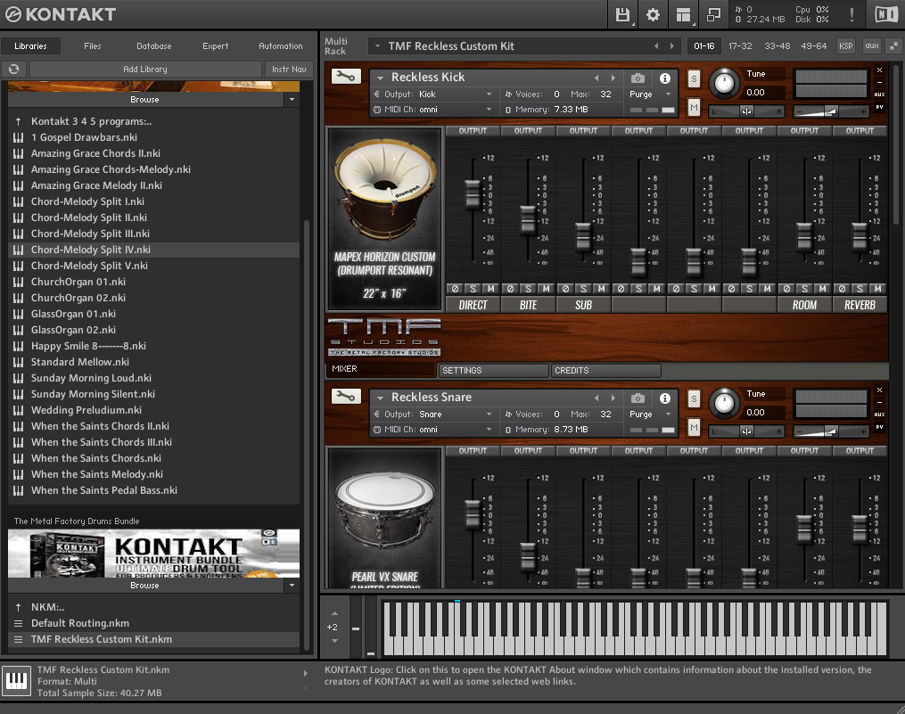Click the Reckless Kick pan slider

(x=746, y=111)
